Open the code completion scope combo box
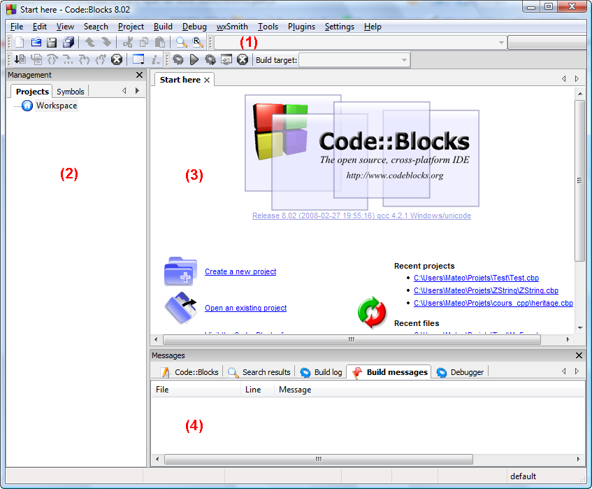 point(361,43)
